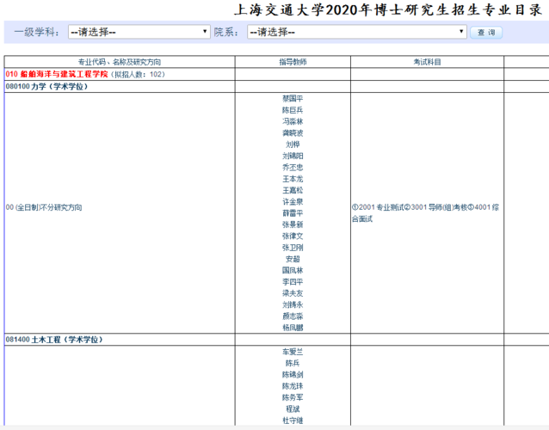Click advisor name 刘桦

(x=293, y=144)
